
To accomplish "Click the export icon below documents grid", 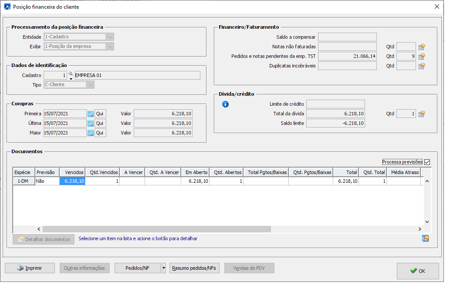I will click(425, 238).
